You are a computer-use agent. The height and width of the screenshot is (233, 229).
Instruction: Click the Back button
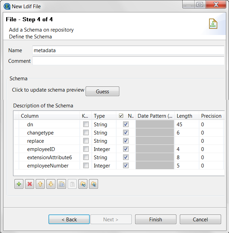coord(69,219)
